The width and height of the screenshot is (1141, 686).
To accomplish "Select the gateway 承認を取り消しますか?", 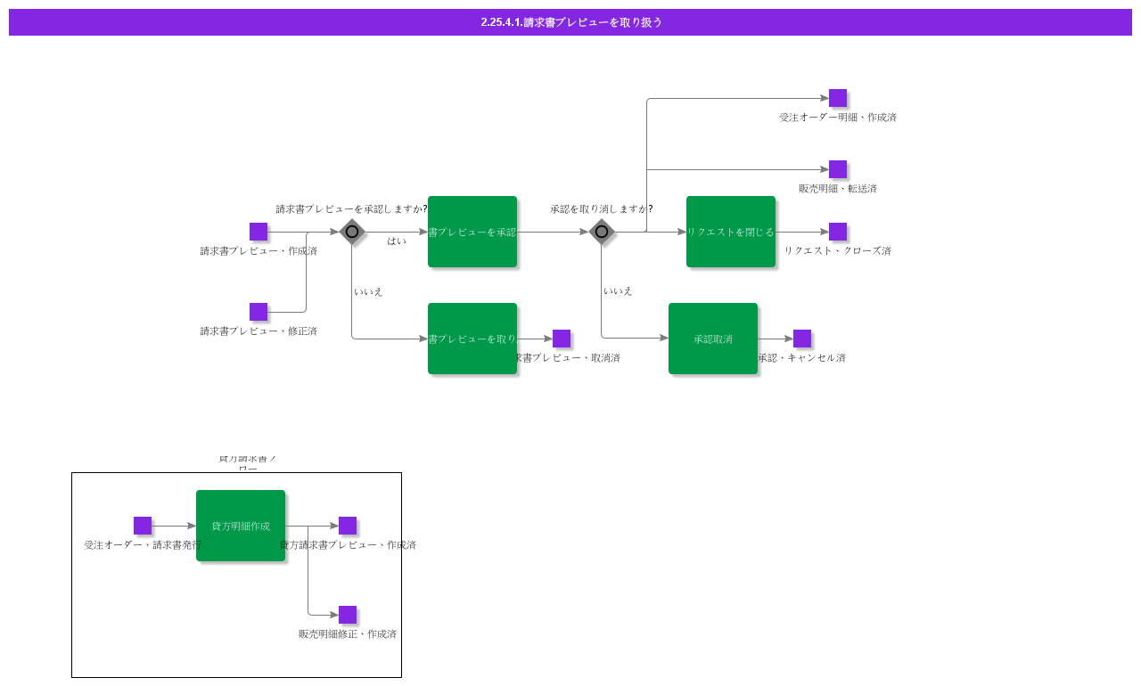I will tap(602, 232).
